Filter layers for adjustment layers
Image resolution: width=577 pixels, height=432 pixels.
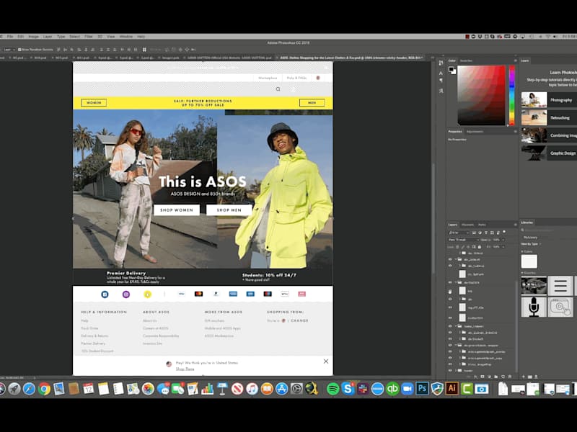point(480,233)
